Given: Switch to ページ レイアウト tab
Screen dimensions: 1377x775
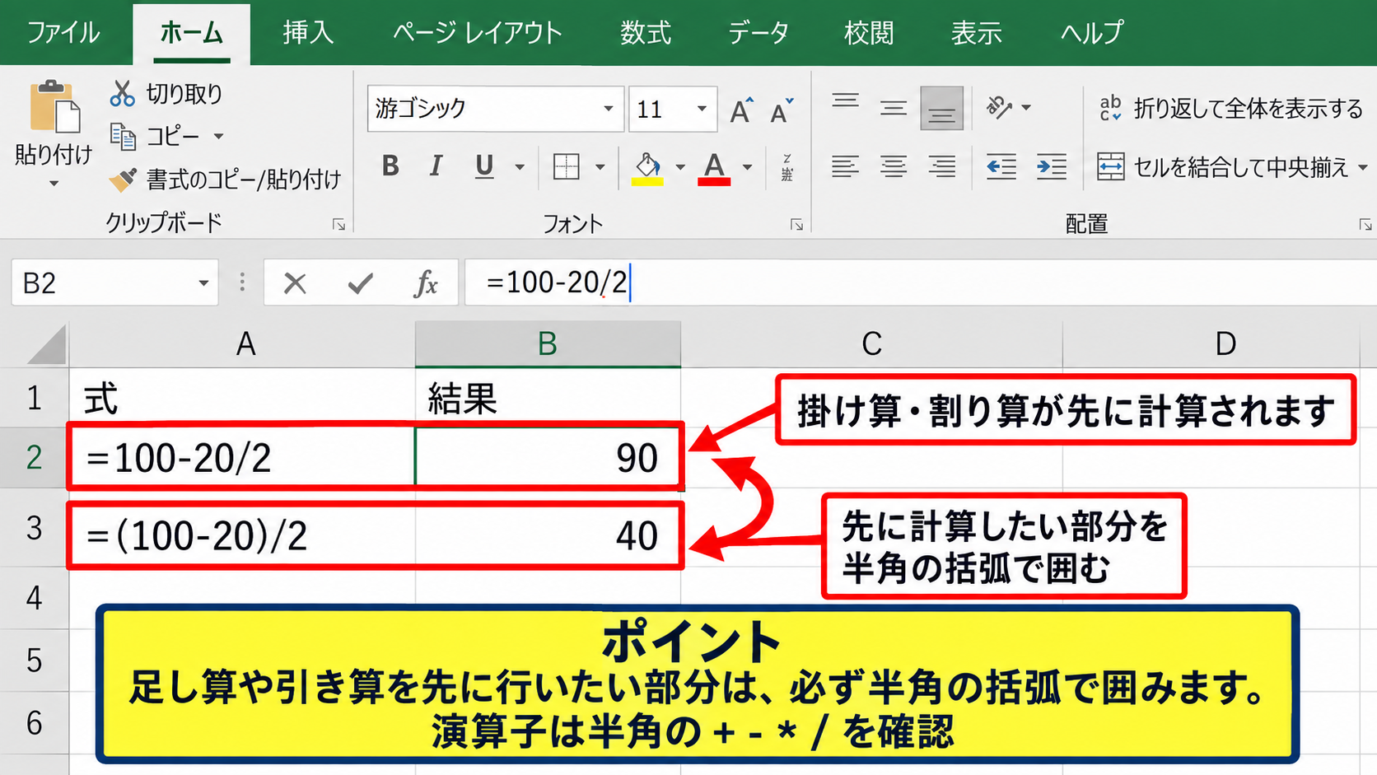Looking at the screenshot, I should click(478, 33).
